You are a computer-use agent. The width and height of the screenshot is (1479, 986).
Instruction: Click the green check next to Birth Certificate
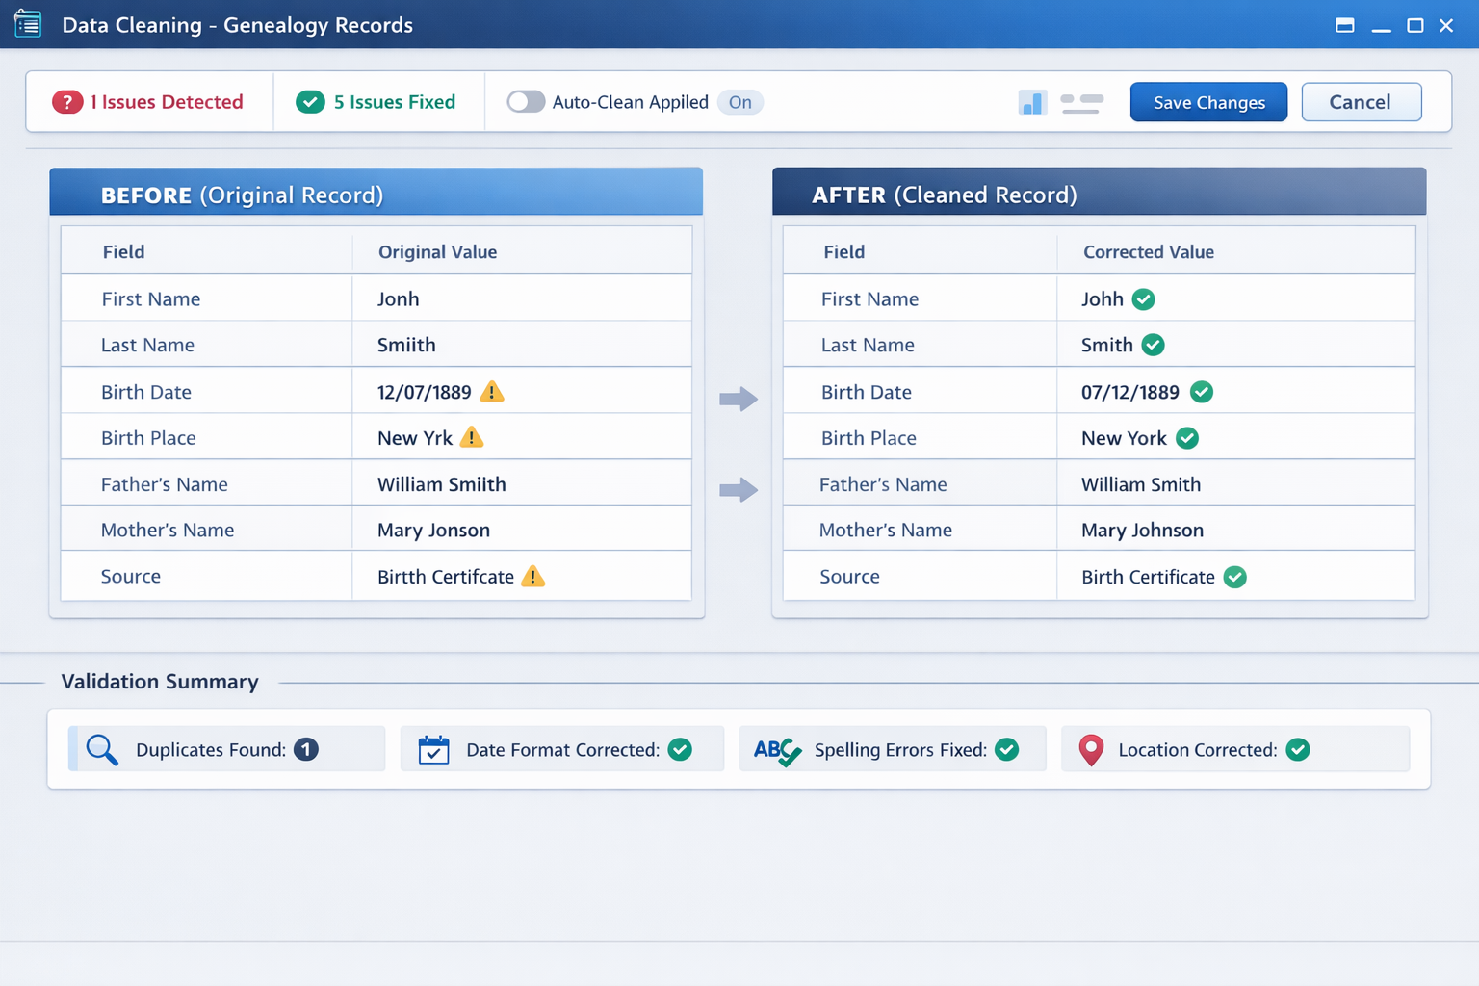click(x=1235, y=577)
